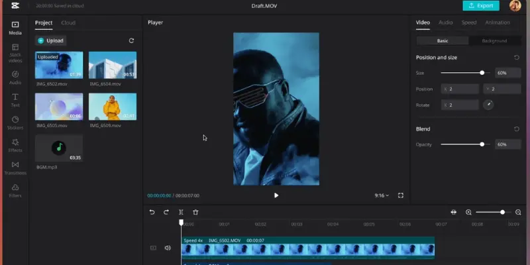Open the 9:16 aspect ratio dropdown

tap(382, 195)
